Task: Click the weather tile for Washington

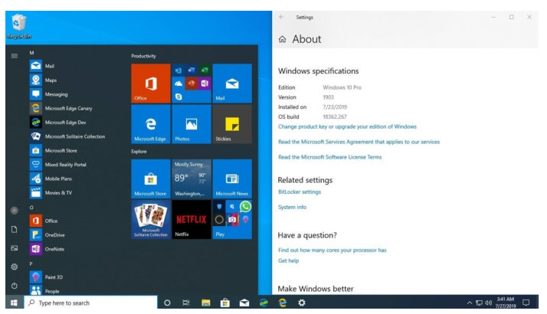Action: 192,178
